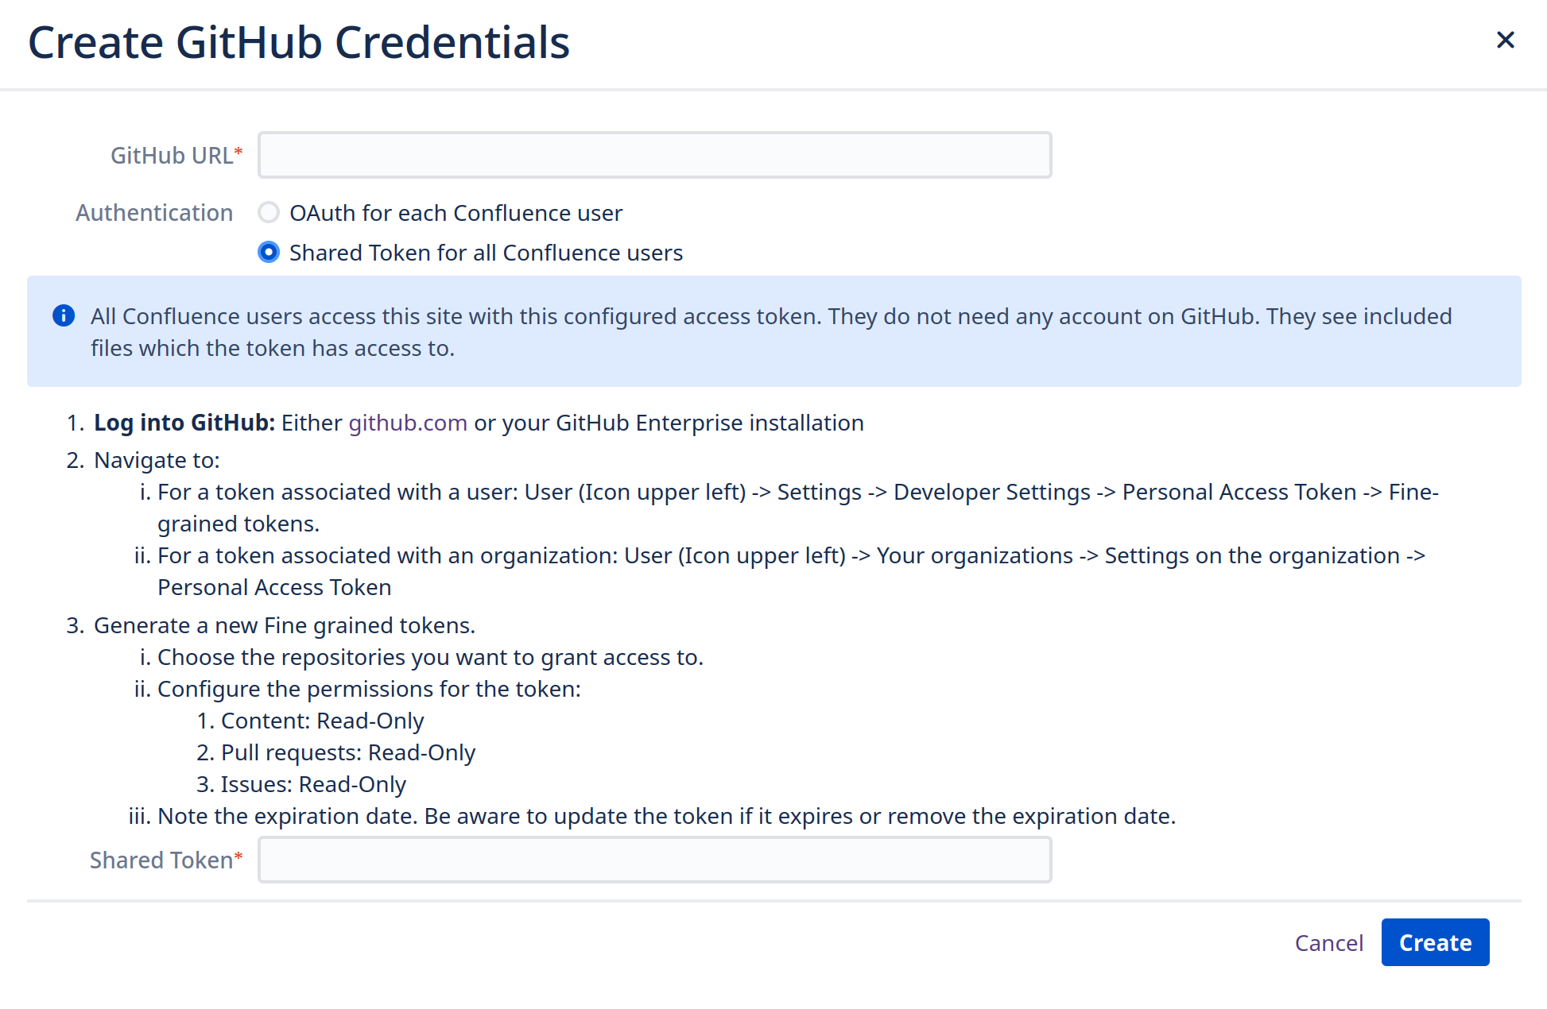Select the Shared Token radio button

269,253
